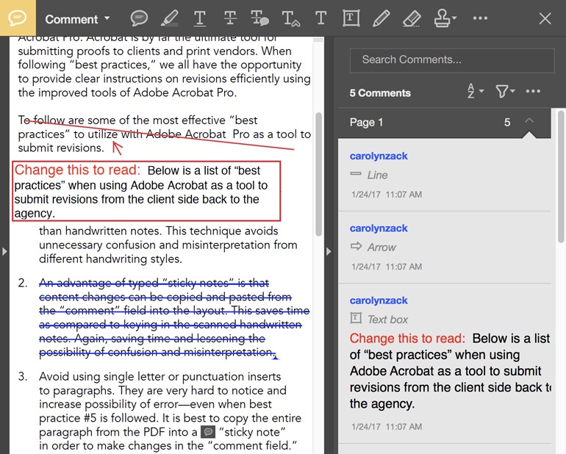Click author name carolynzack above Line
Image resolution: width=566 pixels, height=454 pixels.
379,156
